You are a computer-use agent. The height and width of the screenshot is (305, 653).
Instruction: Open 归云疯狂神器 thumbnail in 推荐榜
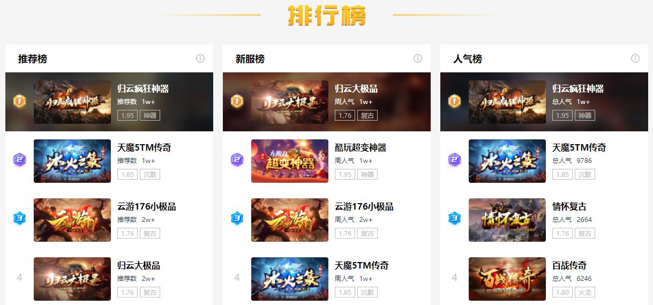pos(72,102)
